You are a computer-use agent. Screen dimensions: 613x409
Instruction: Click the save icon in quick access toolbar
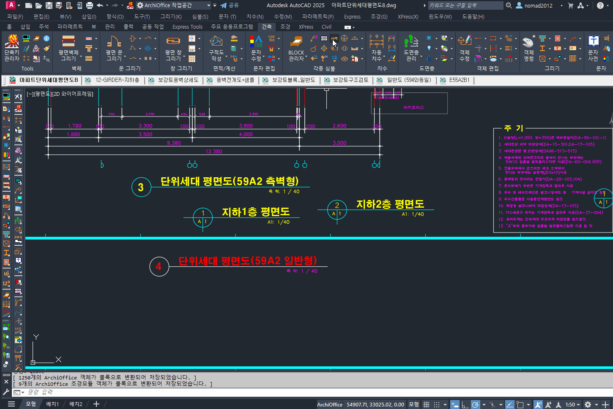point(49,5)
